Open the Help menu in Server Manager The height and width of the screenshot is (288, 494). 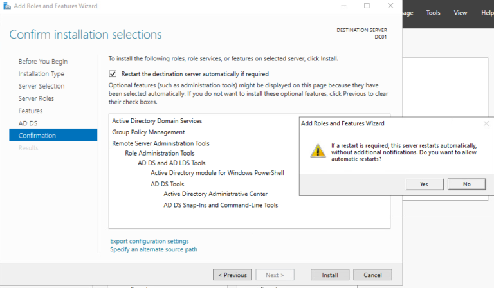[488, 13]
